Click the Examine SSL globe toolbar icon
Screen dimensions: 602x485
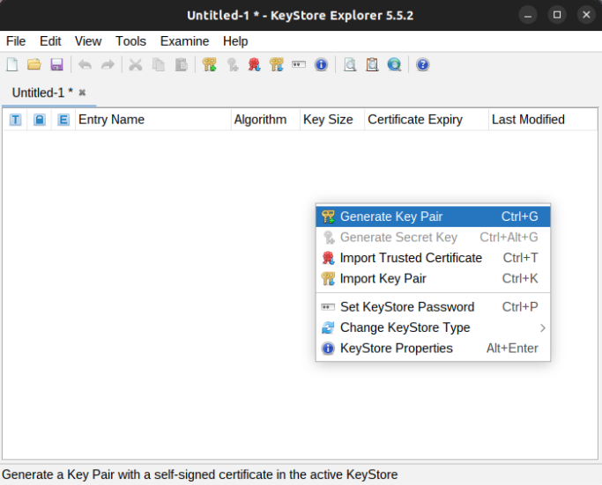coord(394,64)
